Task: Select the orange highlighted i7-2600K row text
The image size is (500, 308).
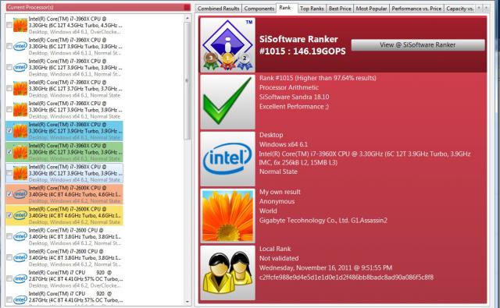Action: coord(75,194)
